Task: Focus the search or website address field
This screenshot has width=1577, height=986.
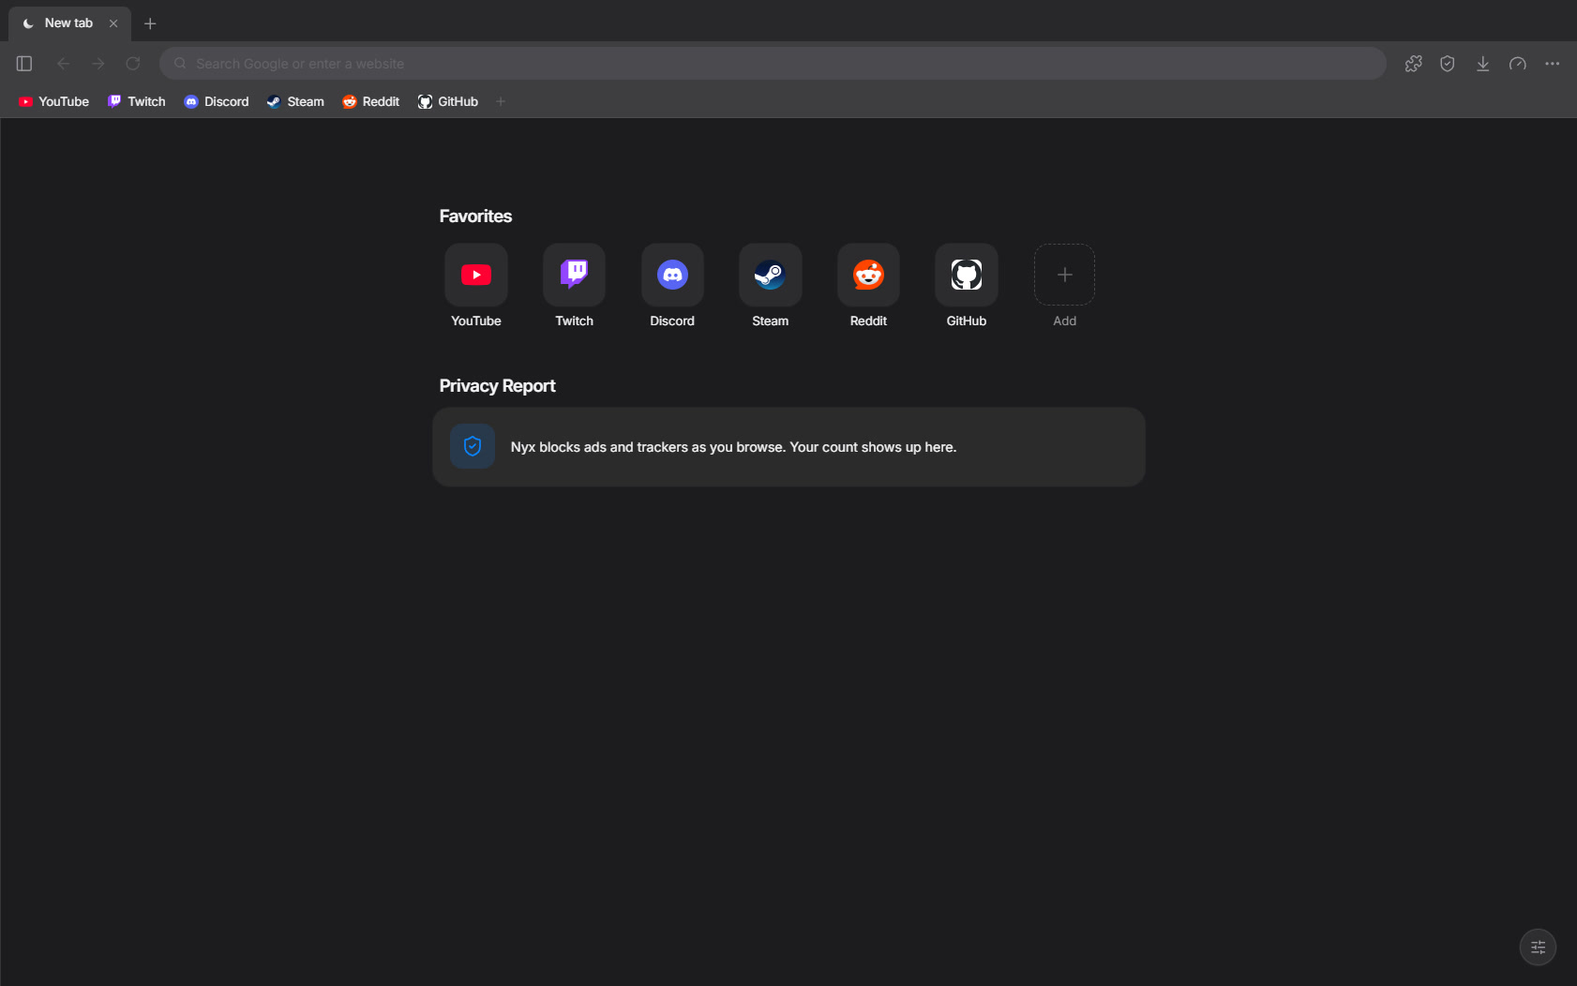Action: pyautogui.click(x=773, y=64)
